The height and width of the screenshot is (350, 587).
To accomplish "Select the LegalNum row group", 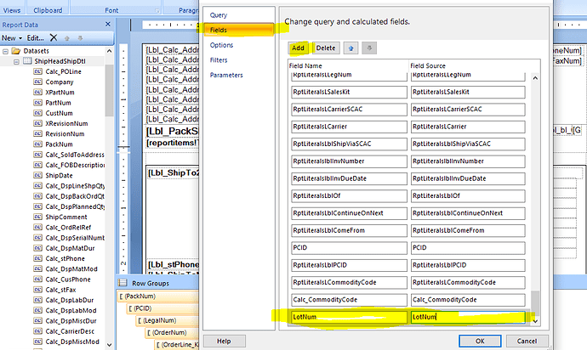I will (168, 320).
